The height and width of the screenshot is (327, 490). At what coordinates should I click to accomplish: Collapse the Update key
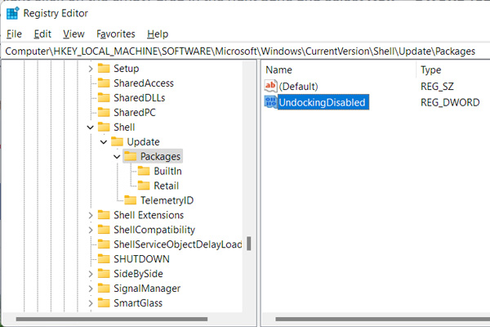coord(104,142)
